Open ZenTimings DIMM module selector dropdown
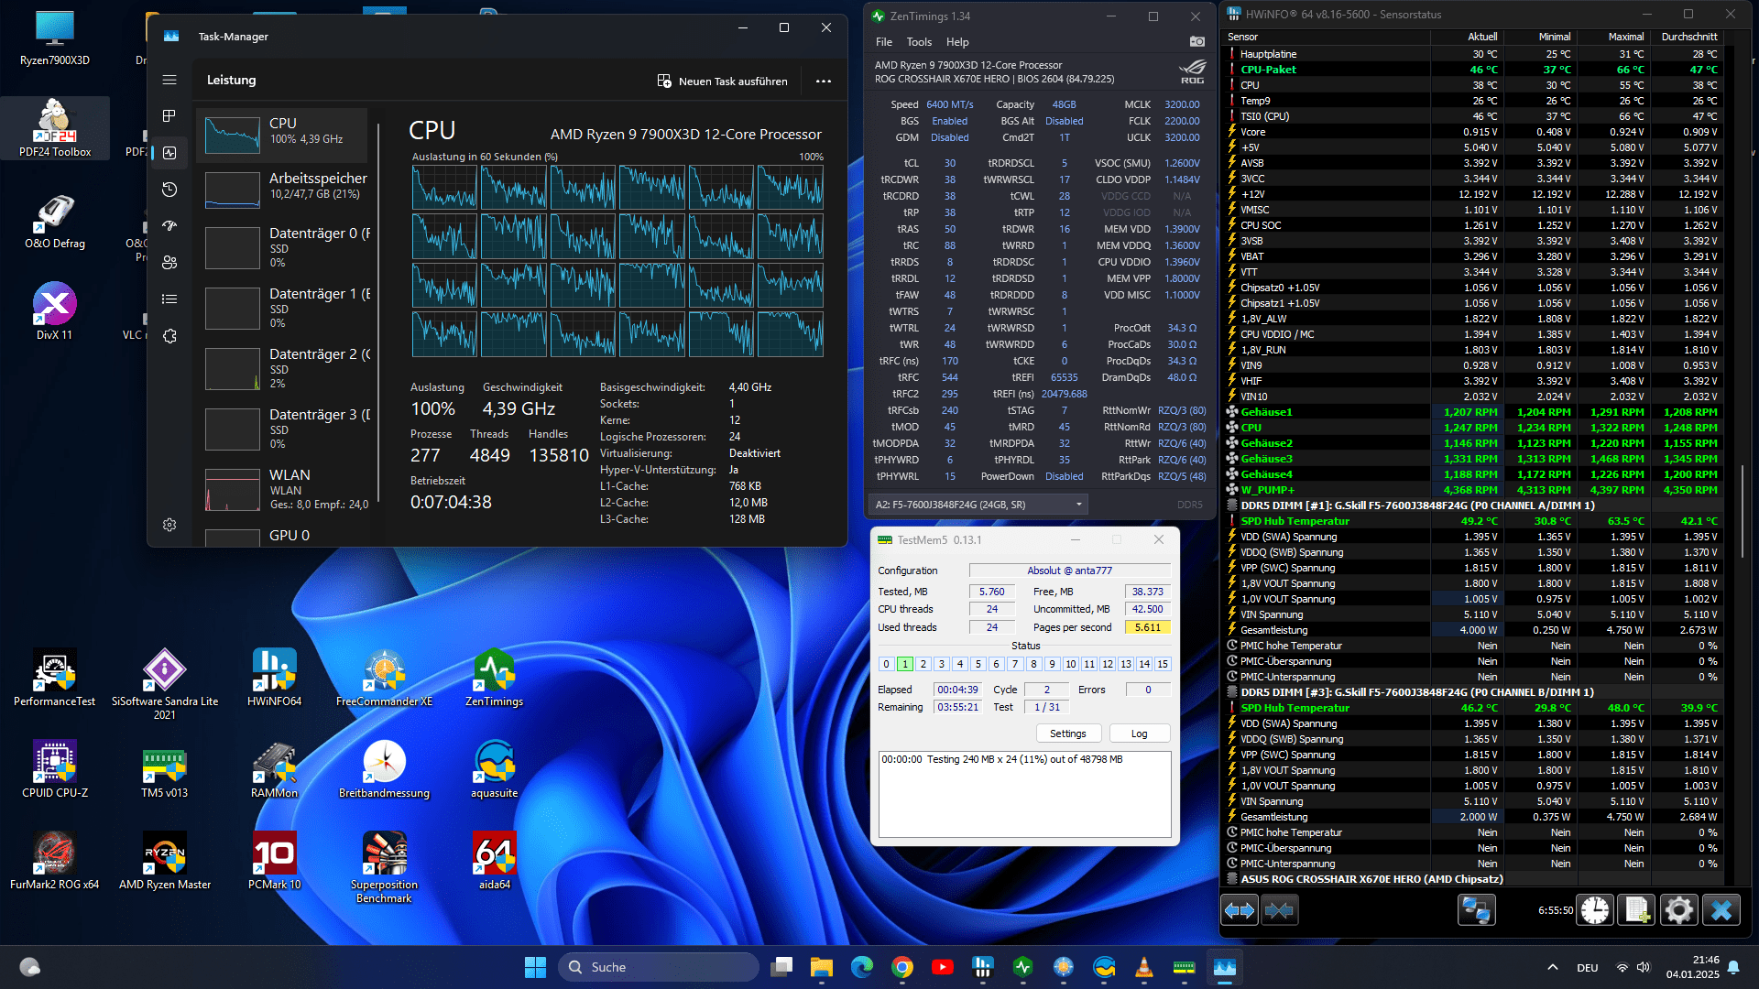 click(978, 505)
